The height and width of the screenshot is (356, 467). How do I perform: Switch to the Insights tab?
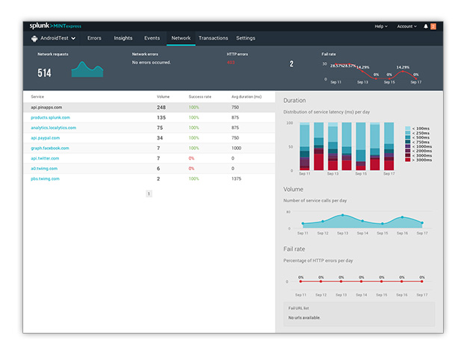[x=123, y=38]
